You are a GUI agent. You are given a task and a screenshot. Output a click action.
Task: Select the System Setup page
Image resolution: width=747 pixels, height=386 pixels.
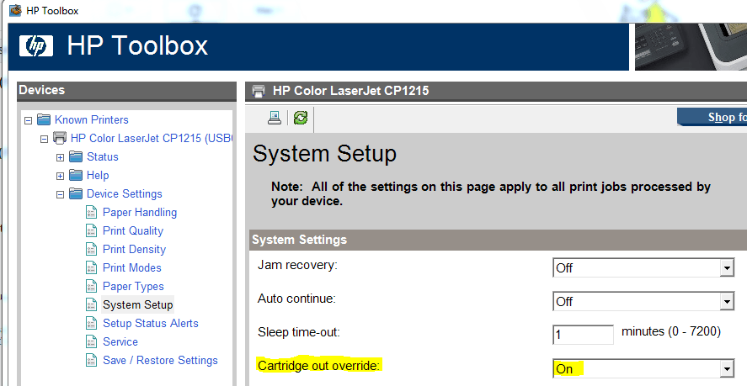(x=137, y=304)
